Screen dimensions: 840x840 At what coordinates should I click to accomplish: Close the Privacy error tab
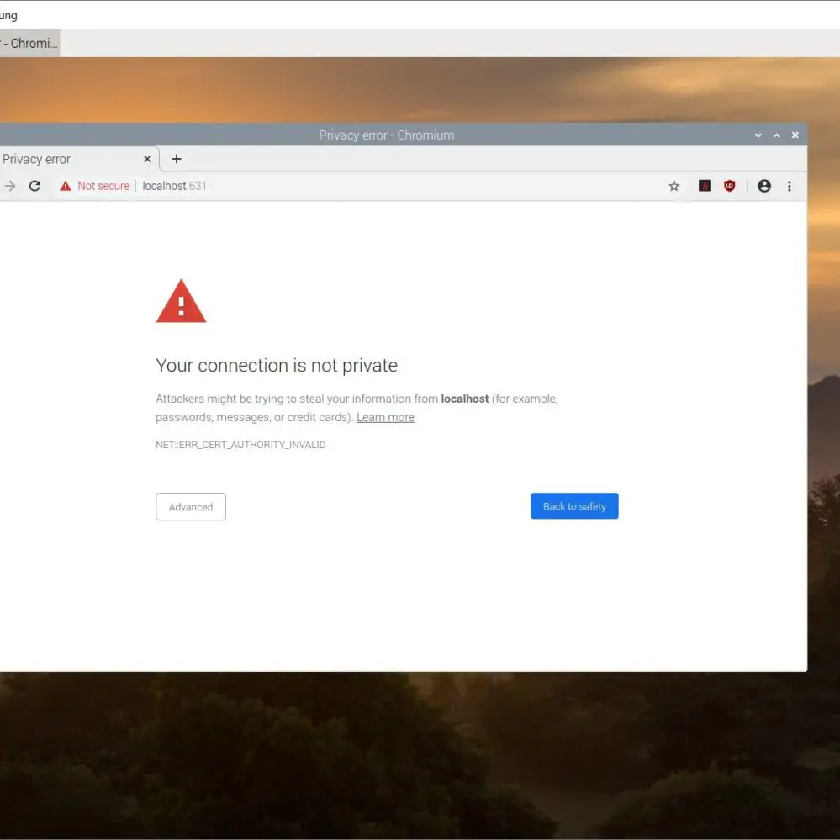point(147,159)
